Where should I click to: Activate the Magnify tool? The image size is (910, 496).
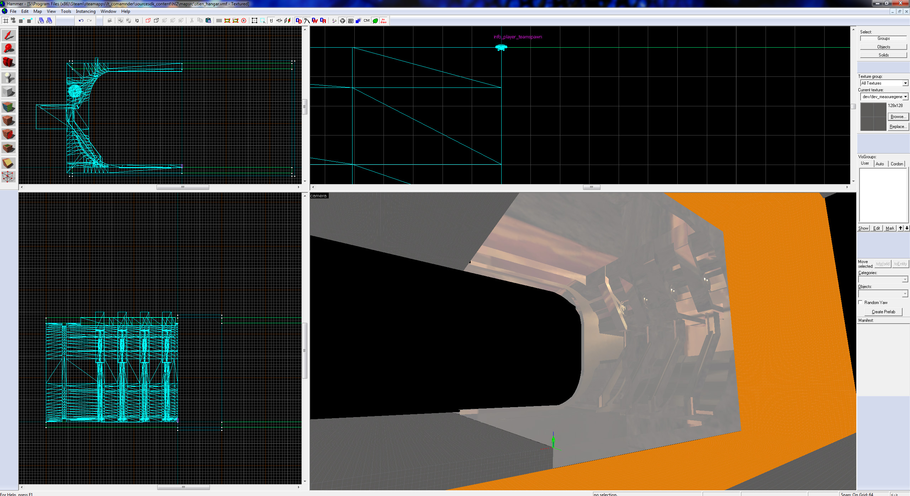(9, 49)
